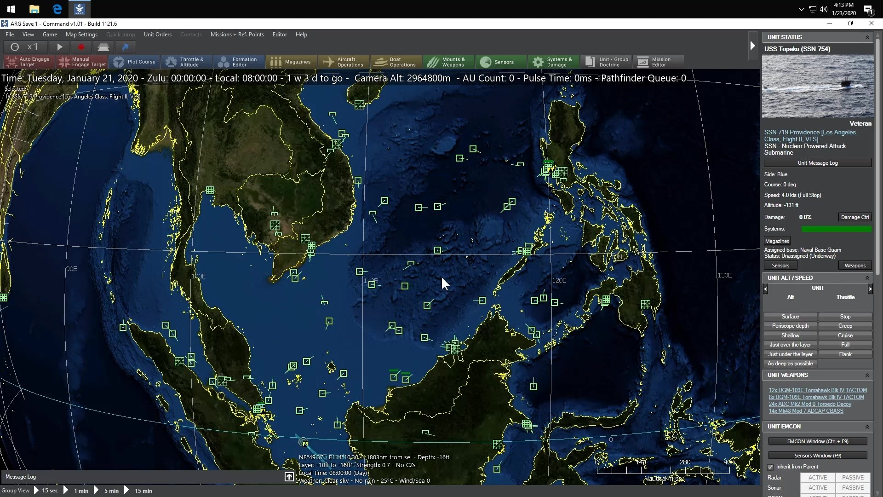Launch the Formation Editor

[x=239, y=62]
